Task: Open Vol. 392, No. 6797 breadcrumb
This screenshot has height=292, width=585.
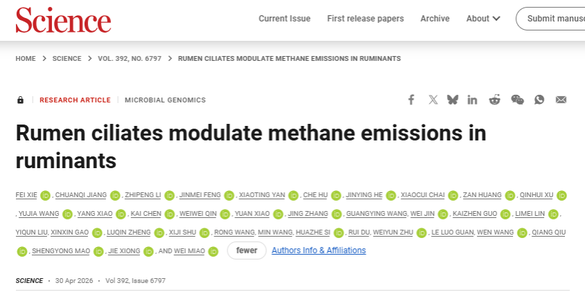Action: (x=130, y=59)
